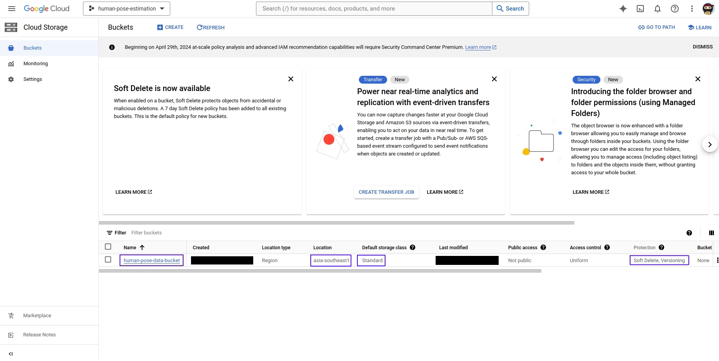This screenshot has width=719, height=361.
Task: Click the search input field
Action: (374, 9)
